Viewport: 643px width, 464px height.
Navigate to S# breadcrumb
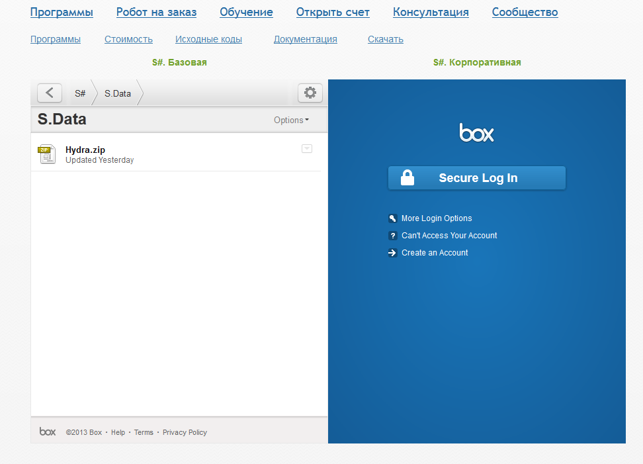(x=80, y=93)
